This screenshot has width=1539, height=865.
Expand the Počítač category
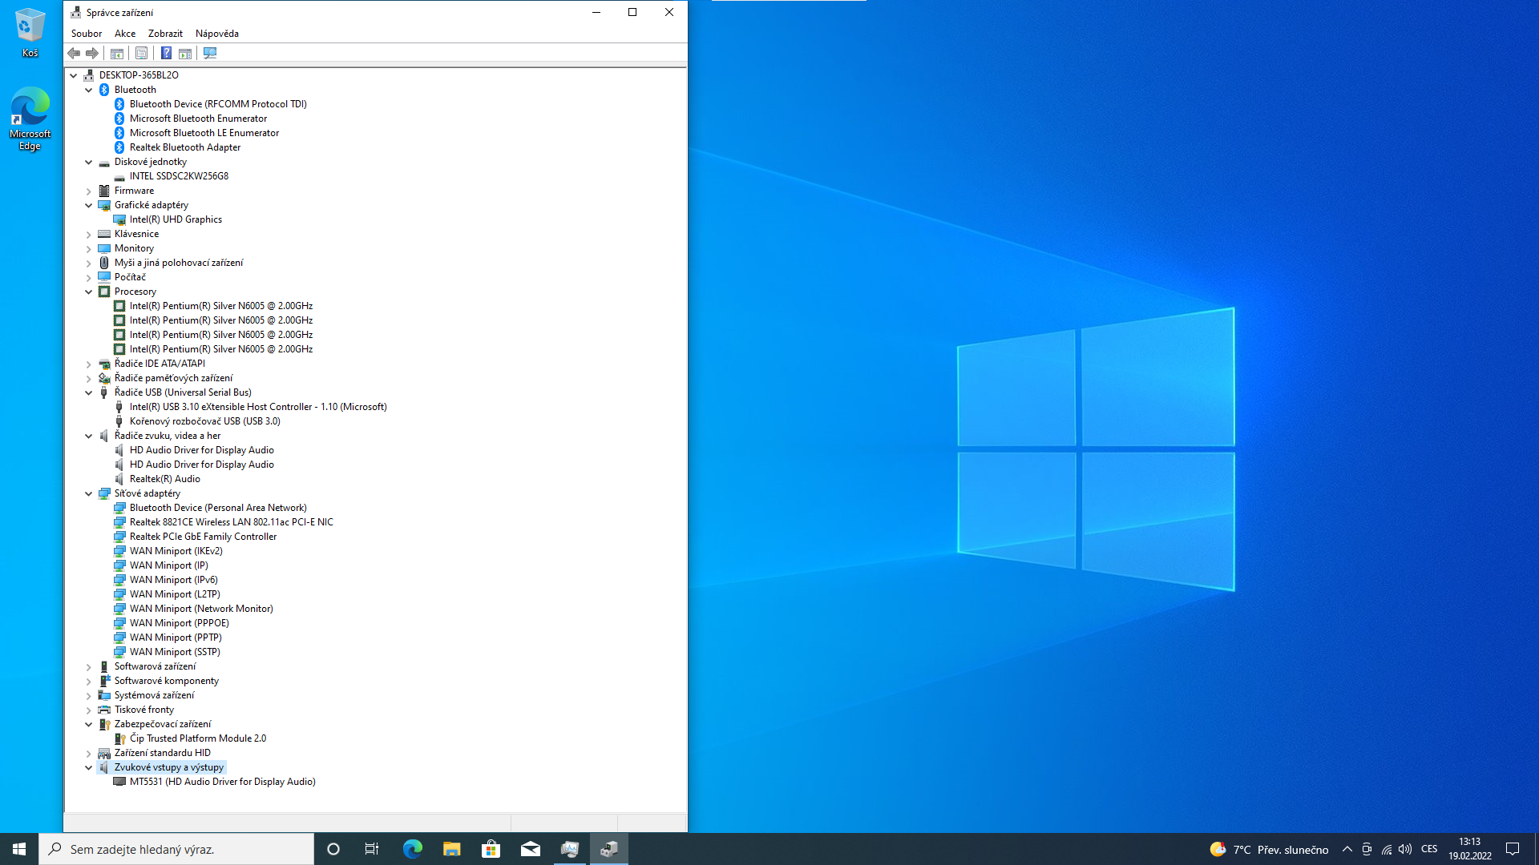[89, 277]
